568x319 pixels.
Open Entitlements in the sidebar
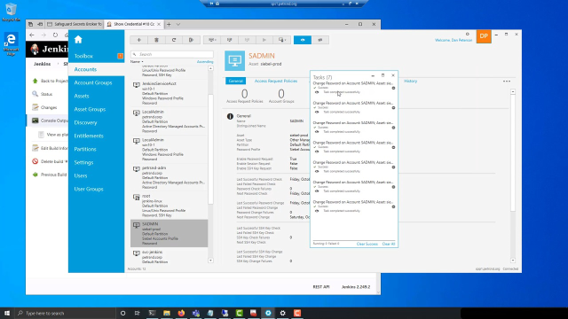point(89,136)
